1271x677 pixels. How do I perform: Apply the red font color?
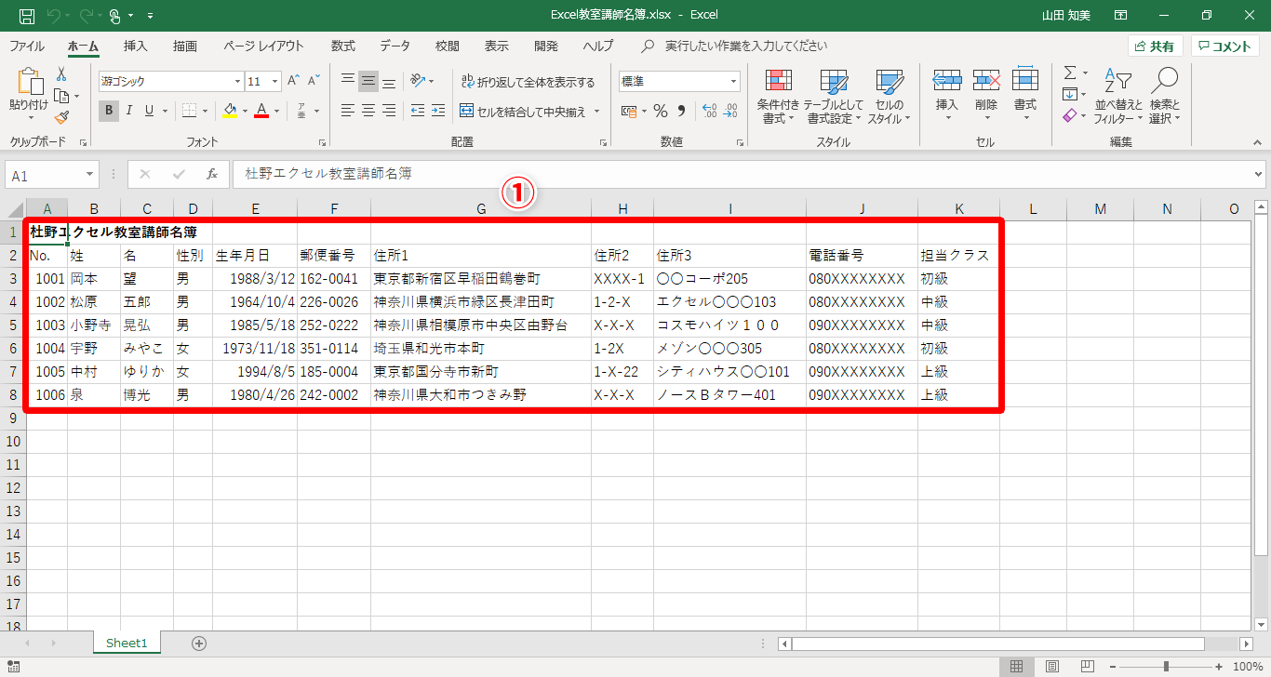pyautogui.click(x=261, y=111)
